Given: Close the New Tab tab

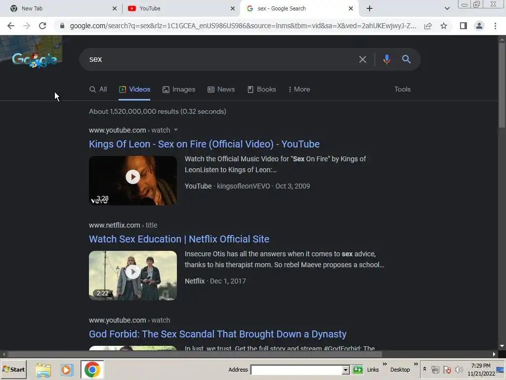Looking at the screenshot, I should (x=115, y=8).
